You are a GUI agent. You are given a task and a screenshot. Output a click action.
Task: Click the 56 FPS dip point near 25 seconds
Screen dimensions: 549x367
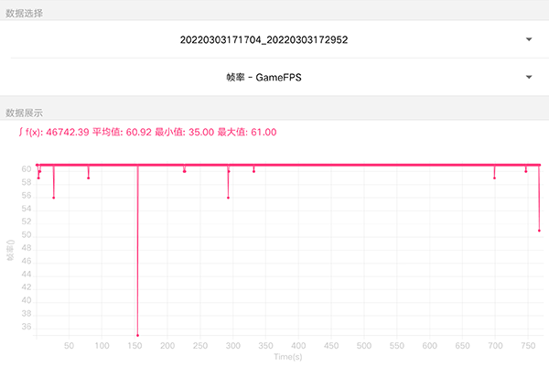[54, 198]
